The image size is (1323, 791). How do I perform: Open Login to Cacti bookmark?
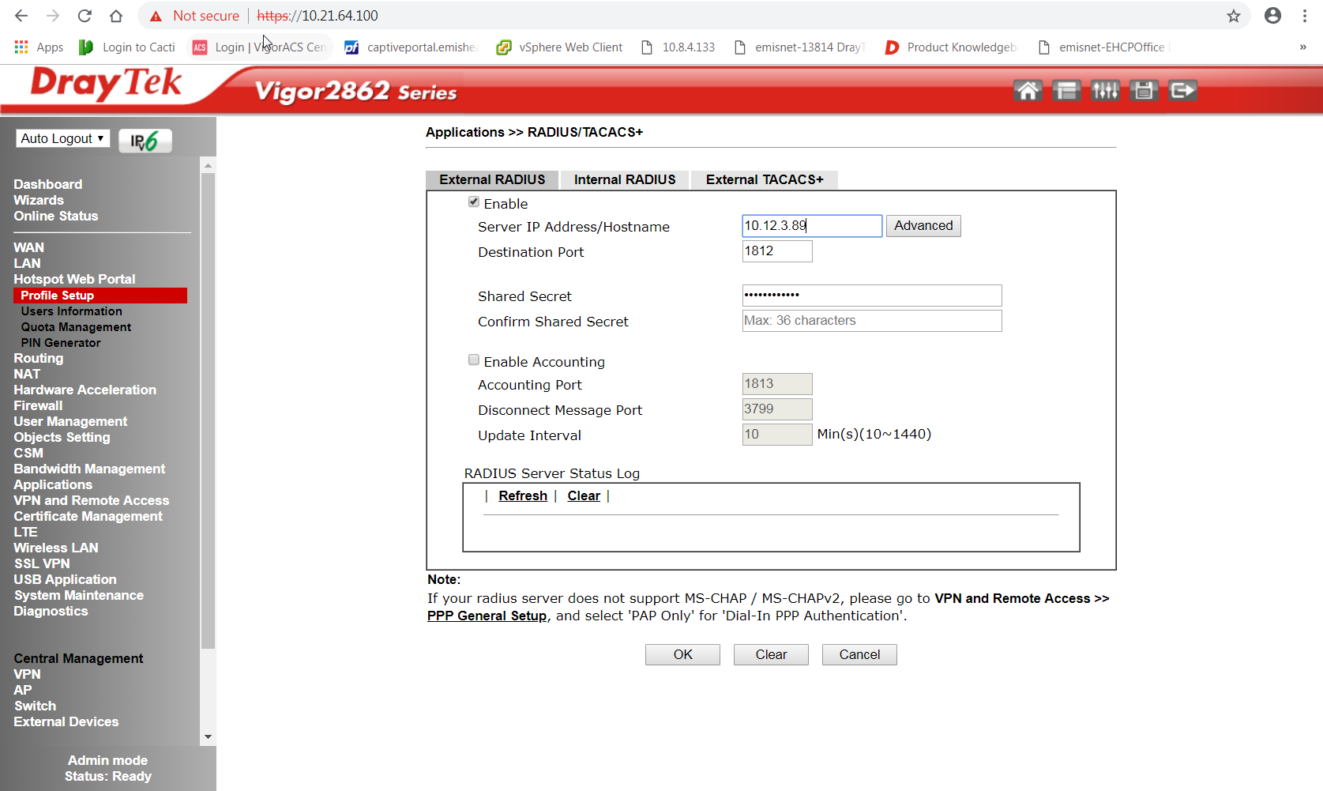click(127, 47)
